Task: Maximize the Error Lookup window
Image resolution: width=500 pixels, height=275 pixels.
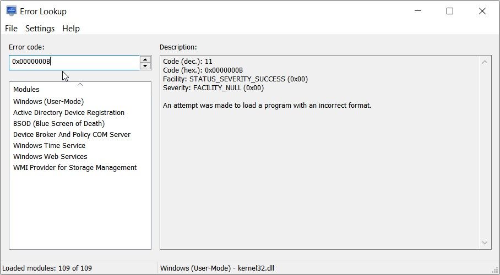Action: pos(450,11)
